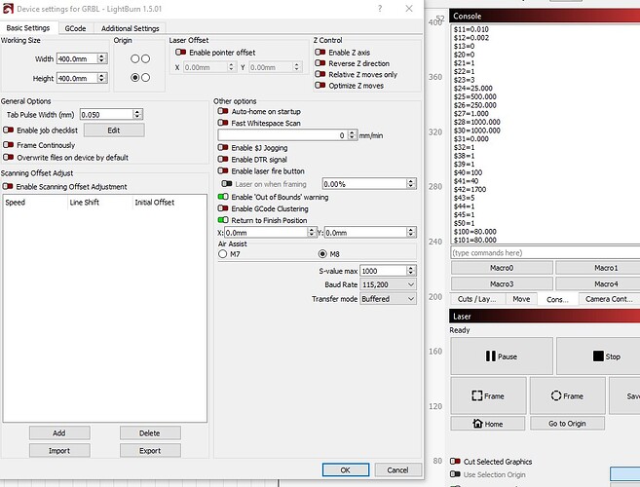Screen dimensions: 640x487
Task: Toggle Enable $J Jogging
Action: [223, 147]
